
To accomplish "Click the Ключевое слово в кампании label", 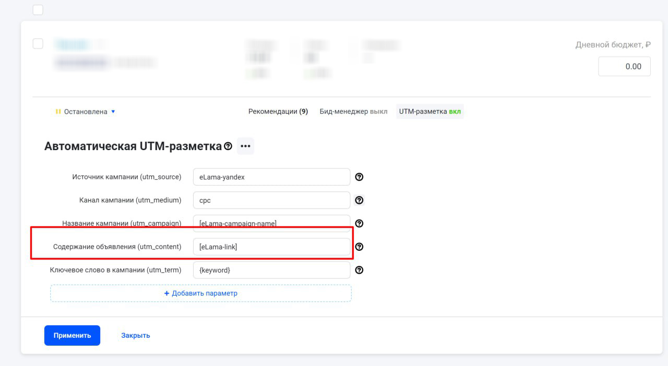I will tap(116, 270).
